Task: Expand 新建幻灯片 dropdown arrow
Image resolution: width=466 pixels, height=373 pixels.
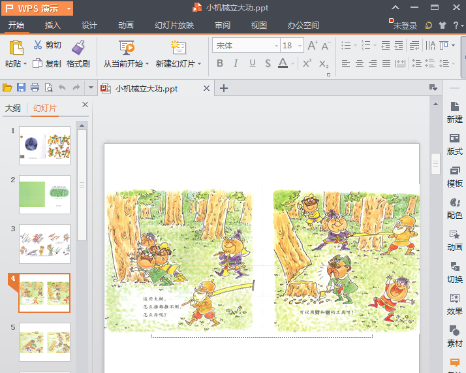Action: pos(200,63)
